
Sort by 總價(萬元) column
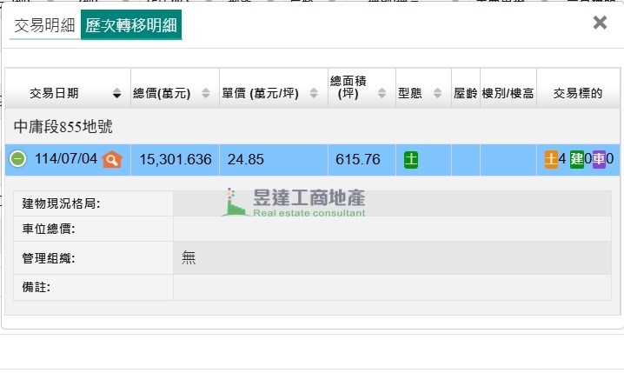[205, 94]
